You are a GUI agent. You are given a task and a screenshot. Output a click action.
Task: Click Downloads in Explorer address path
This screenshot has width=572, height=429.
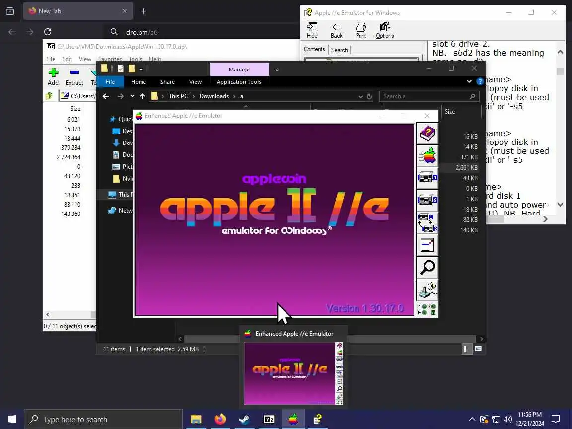point(214,96)
